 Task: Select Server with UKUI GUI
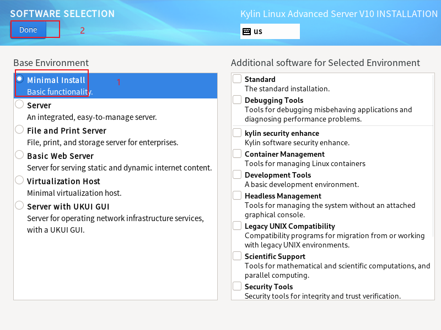[19, 205]
